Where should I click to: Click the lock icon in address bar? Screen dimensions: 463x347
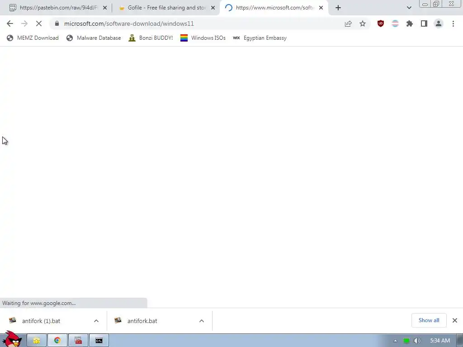[57, 23]
